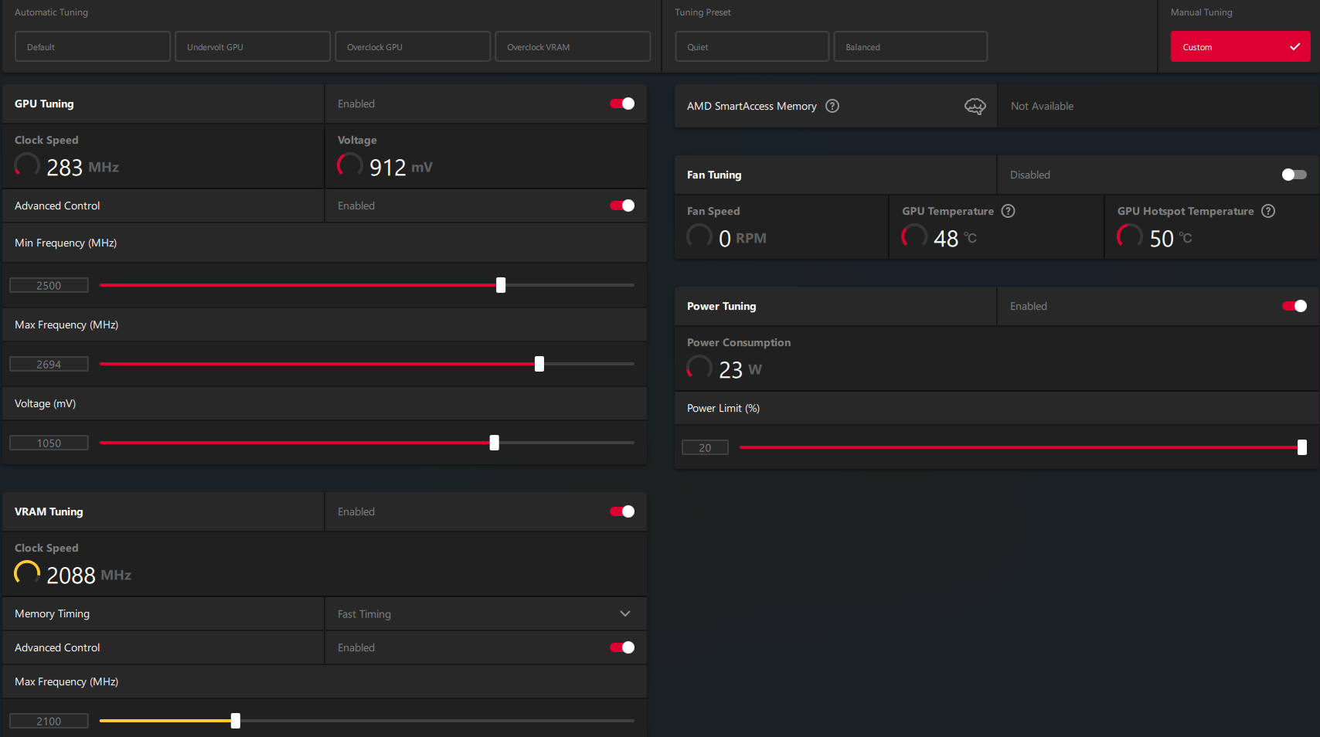Screen dimensions: 1320x737
Task: Select Overclock GPU automatic tuning
Action: 413,46
